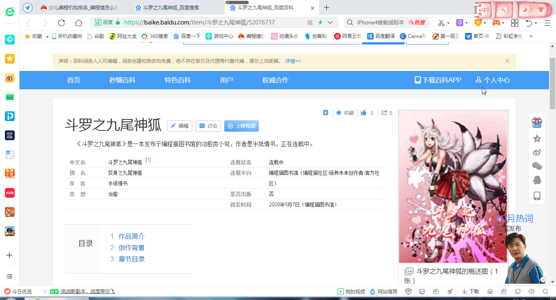Open the browser home page
The width and height of the screenshot is (556, 300).
coord(79,23)
